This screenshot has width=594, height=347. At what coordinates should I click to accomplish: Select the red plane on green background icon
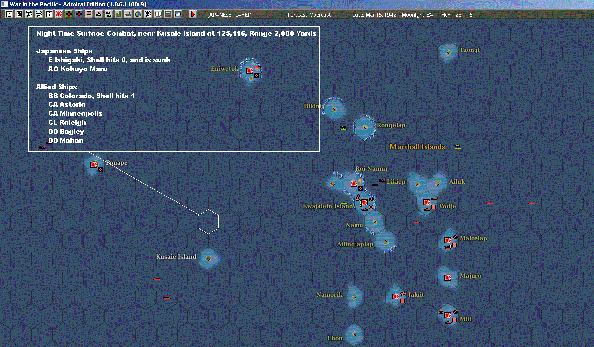point(69,14)
